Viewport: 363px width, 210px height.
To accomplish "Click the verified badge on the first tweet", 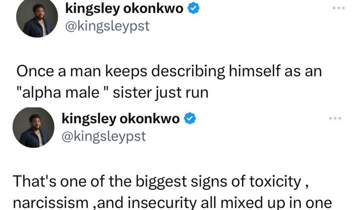I will tap(193, 9).
